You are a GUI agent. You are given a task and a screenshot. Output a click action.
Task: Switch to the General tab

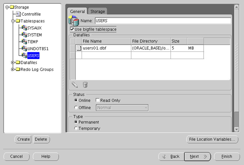77,11
